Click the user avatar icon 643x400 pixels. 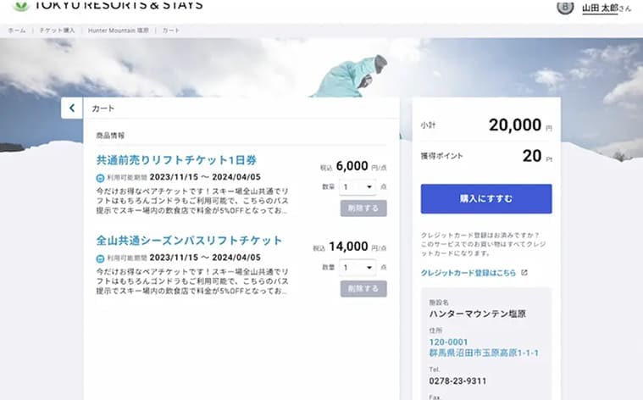coord(565,7)
